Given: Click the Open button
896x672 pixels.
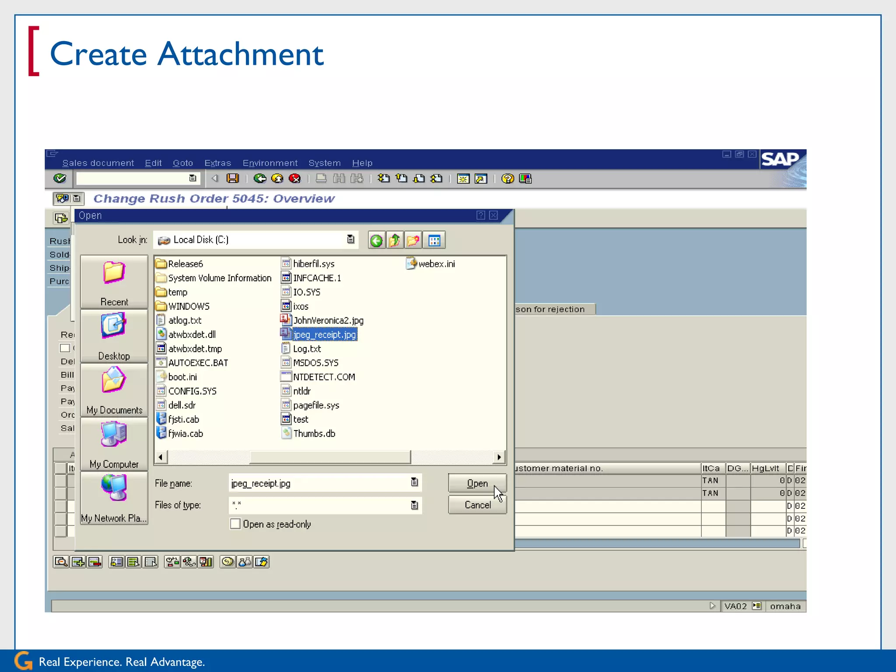Looking at the screenshot, I should click(477, 483).
